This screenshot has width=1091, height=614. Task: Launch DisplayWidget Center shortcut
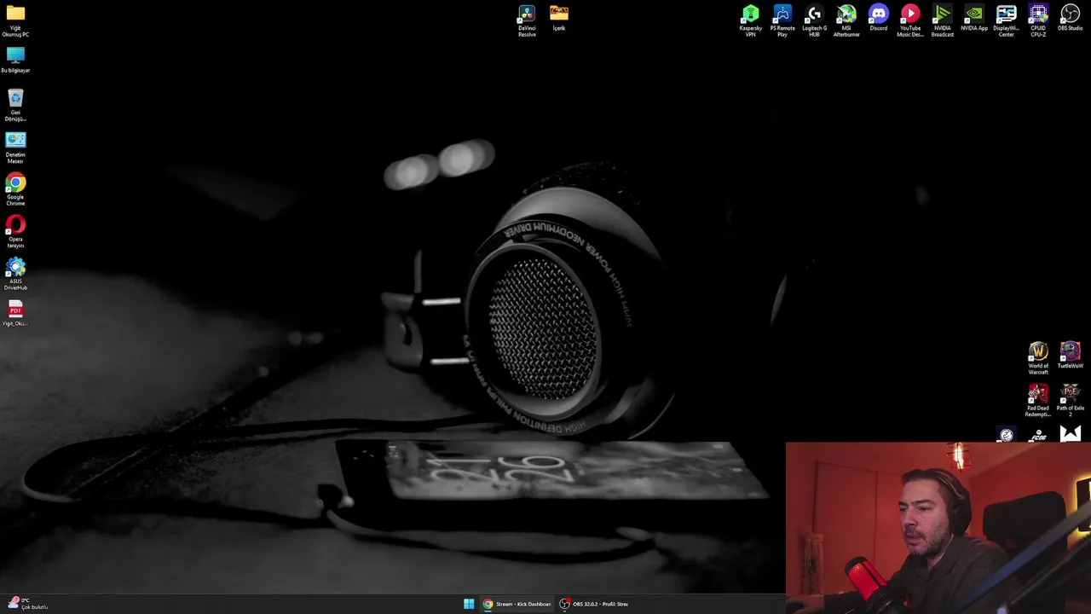coord(1006,20)
